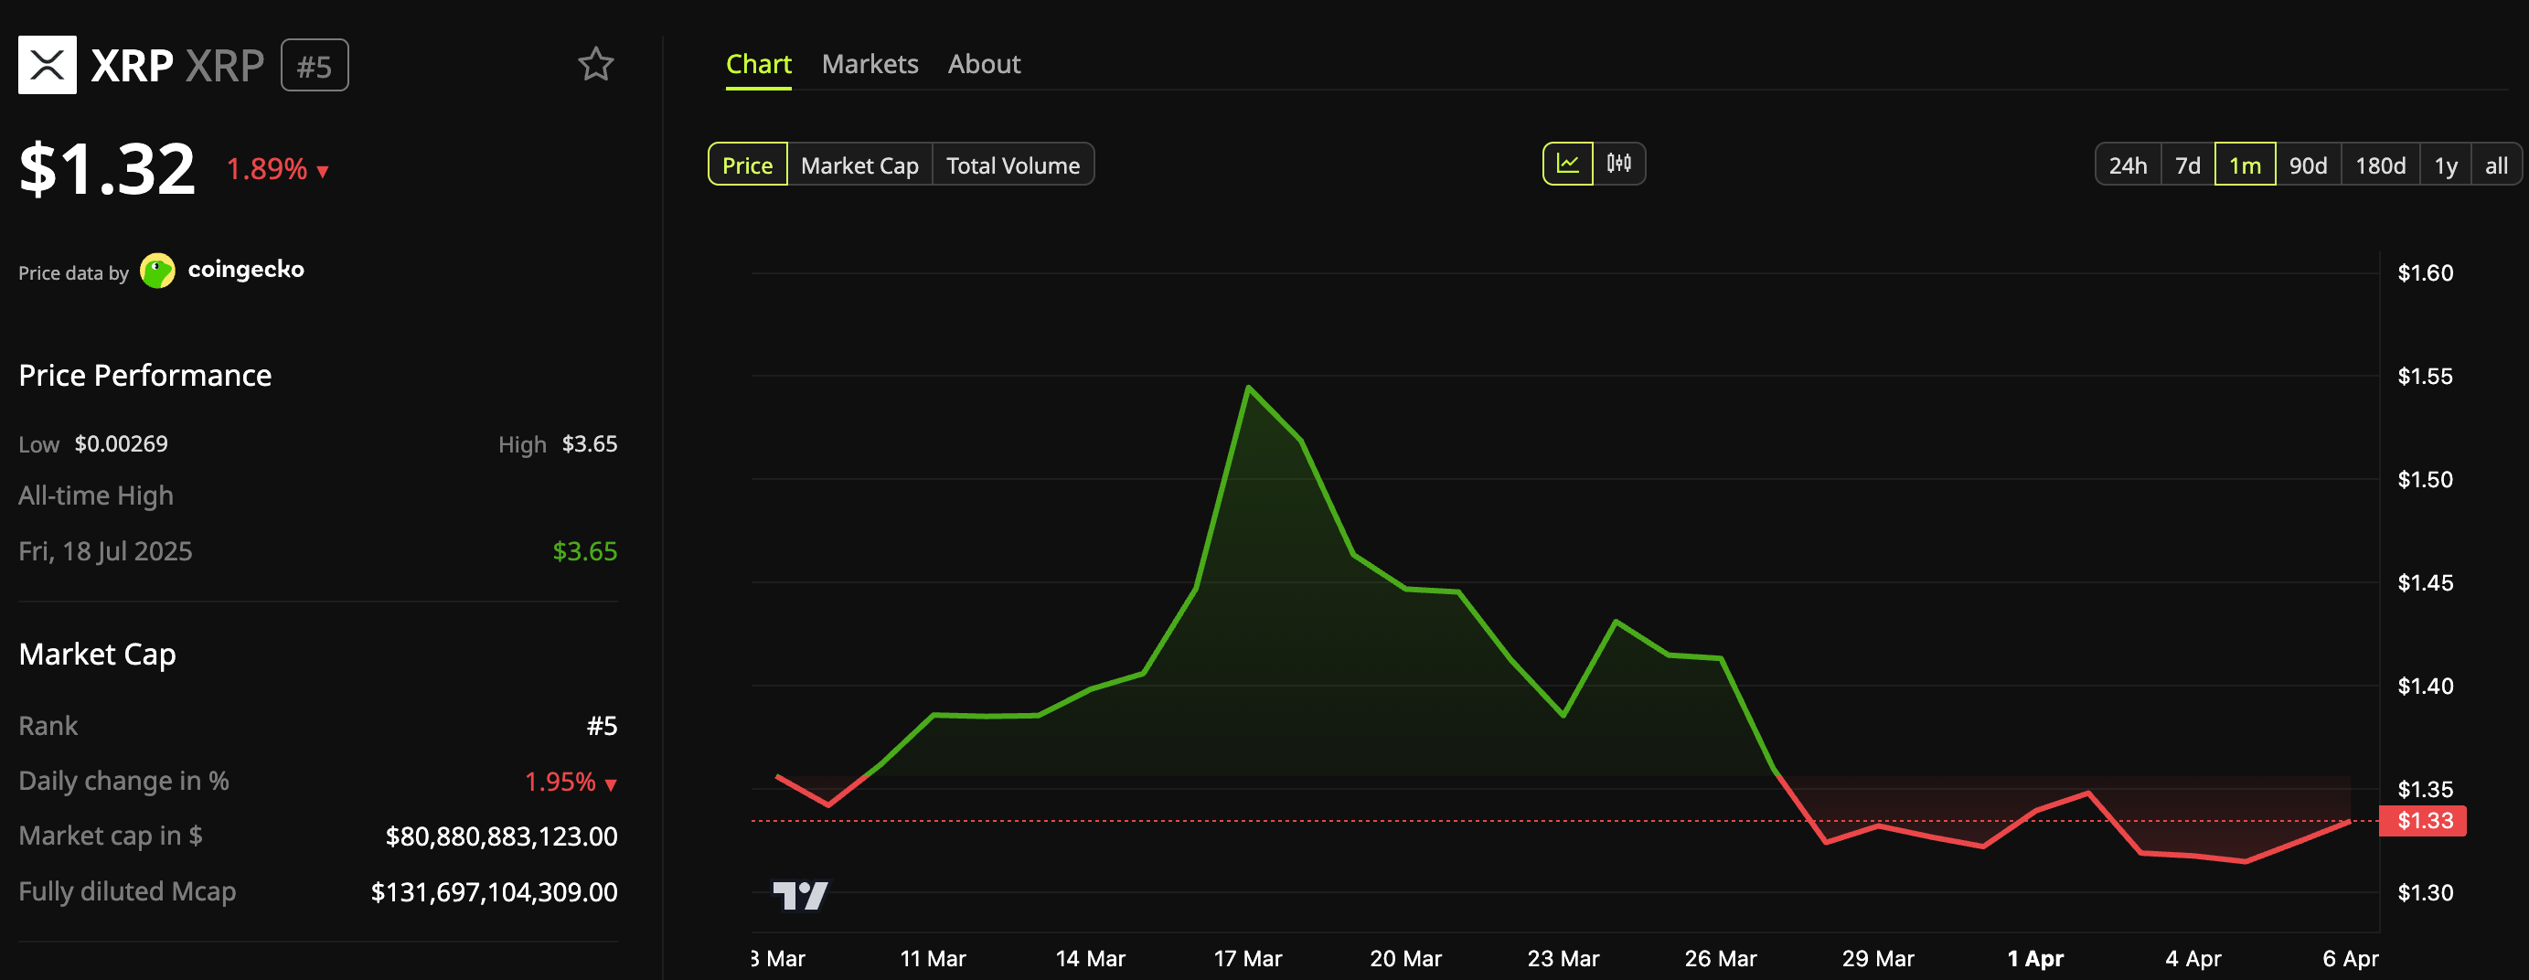Click the 23 Mar x-axis date label
Viewport: 2529px width, 980px height.
coord(1563,958)
